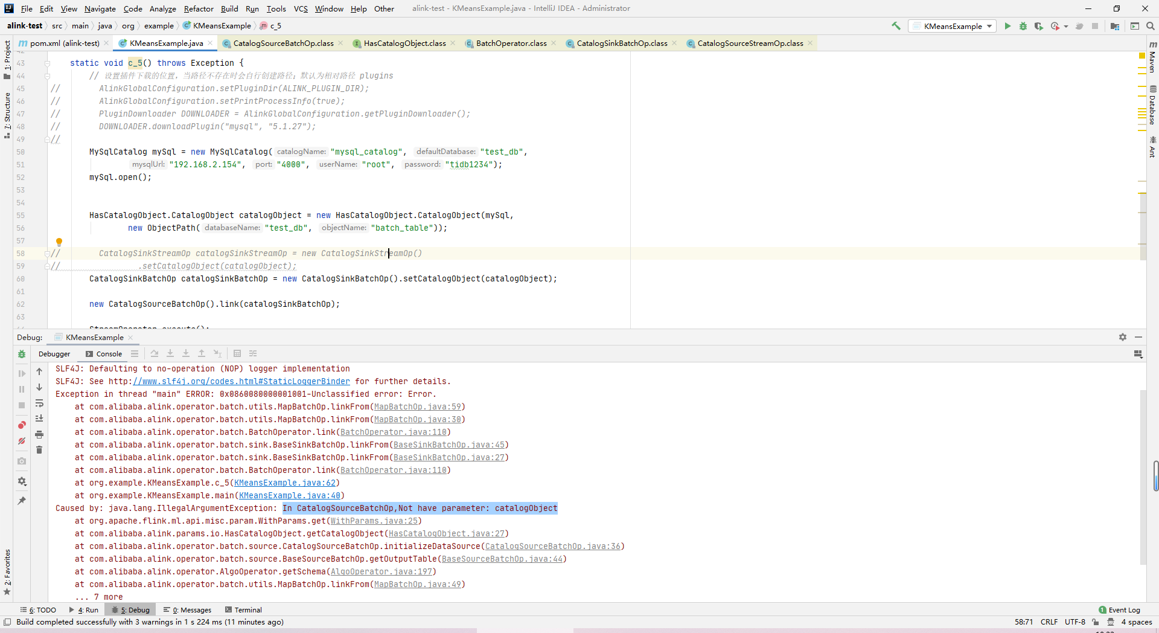1159x633 pixels.
Task: Hide the Debug tool window via minimize dash
Action: [x=1138, y=337]
